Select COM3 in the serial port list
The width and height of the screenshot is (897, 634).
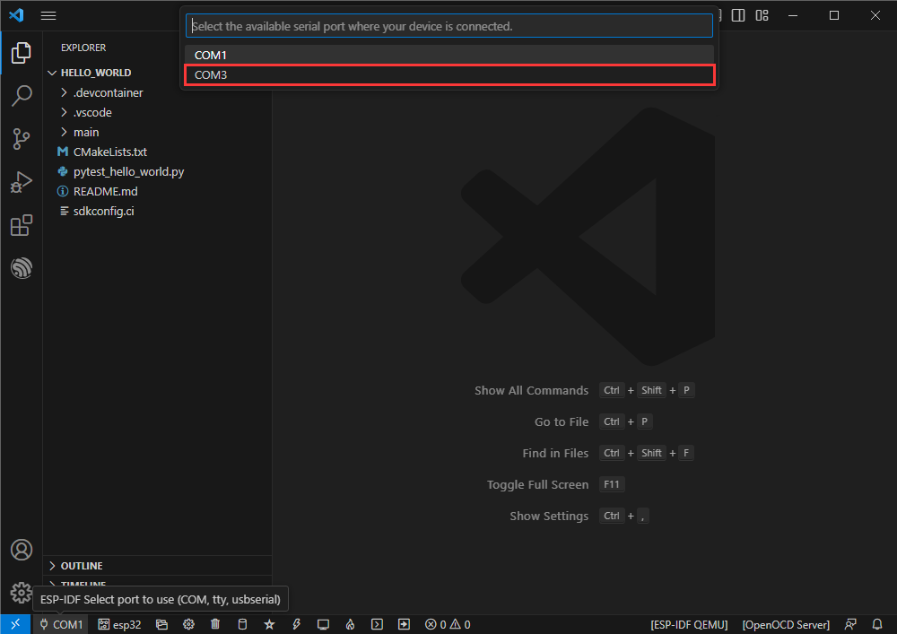tap(449, 75)
